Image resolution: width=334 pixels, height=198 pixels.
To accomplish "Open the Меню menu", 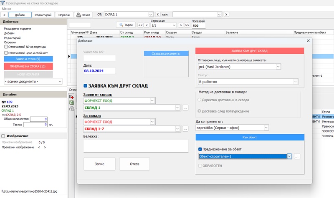I will tap(6, 9).
